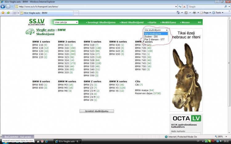The height and width of the screenshot is (144, 231).
Task: Open BMW maiņa (64) link
Action: [144, 90]
